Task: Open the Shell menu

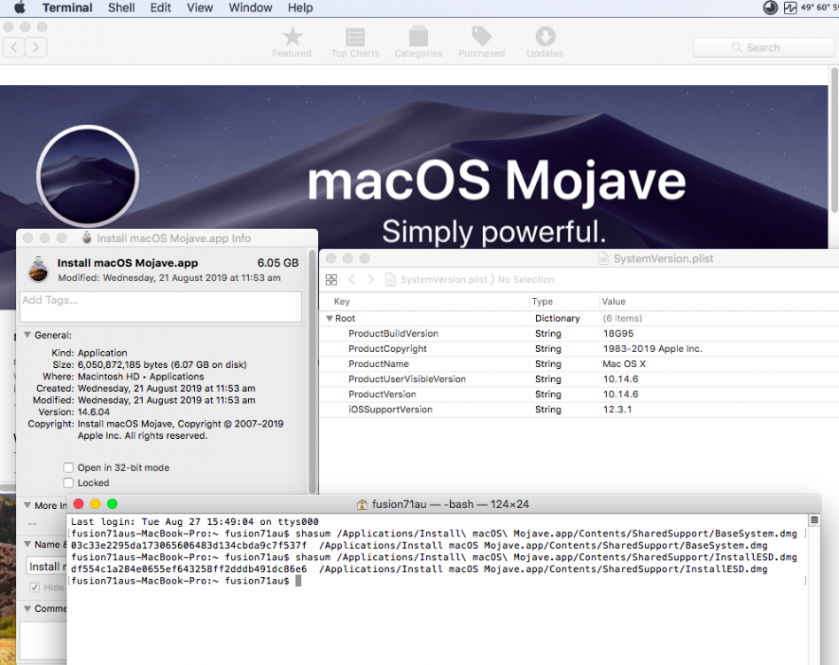Action: point(121,7)
